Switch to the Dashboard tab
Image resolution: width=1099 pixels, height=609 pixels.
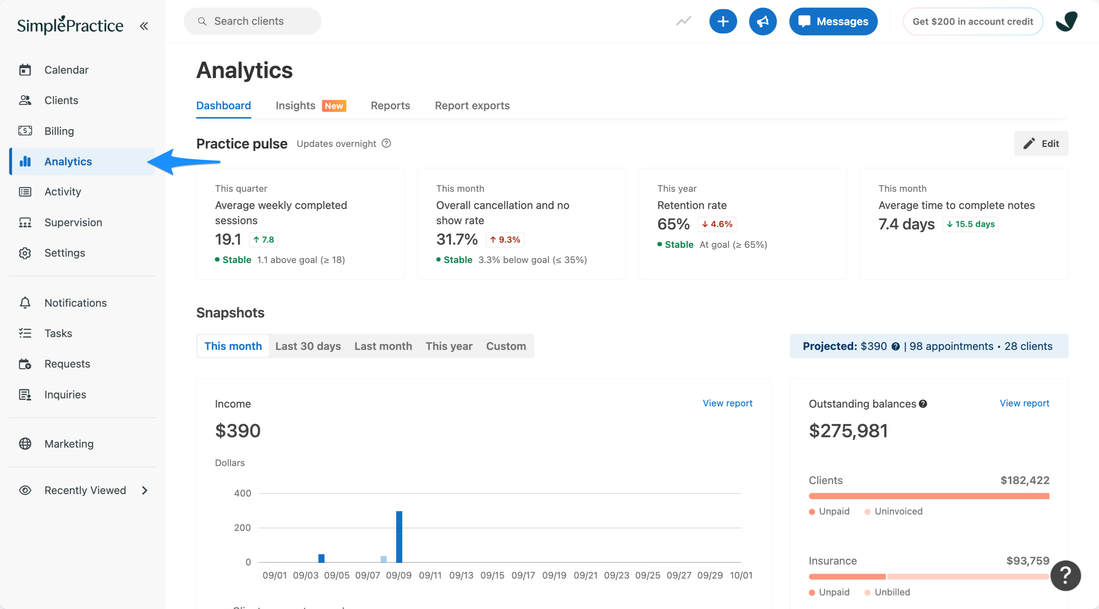click(x=223, y=105)
